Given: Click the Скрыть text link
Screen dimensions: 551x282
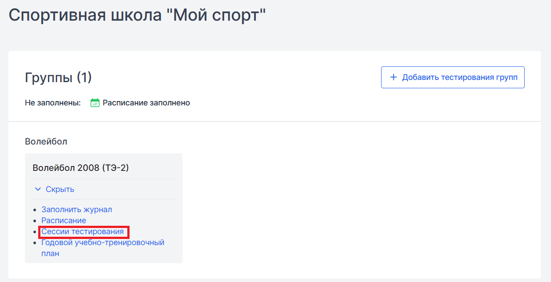Looking at the screenshot, I should coord(60,189).
